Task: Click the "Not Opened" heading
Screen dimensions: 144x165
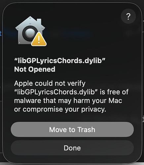Action: 35,69
